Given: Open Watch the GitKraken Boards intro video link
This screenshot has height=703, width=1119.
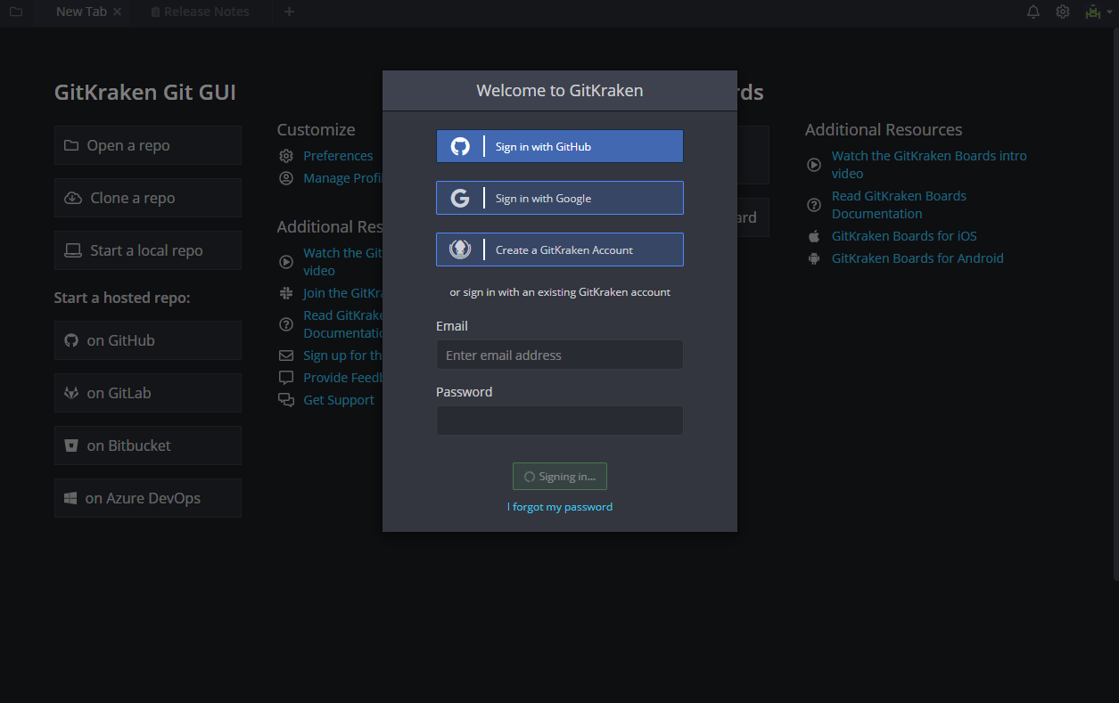Looking at the screenshot, I should [x=929, y=165].
